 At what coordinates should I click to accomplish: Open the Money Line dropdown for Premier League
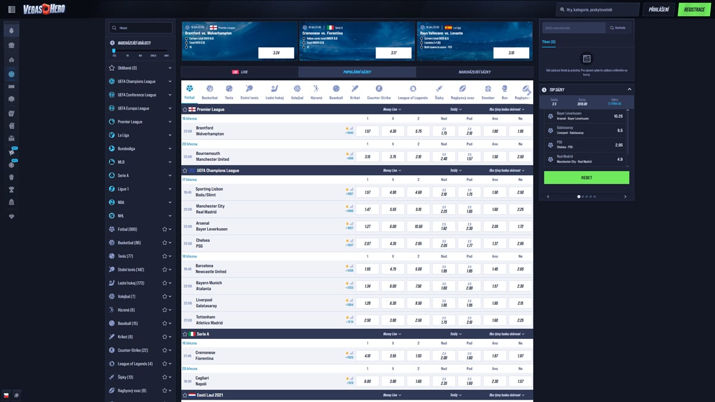click(391, 110)
